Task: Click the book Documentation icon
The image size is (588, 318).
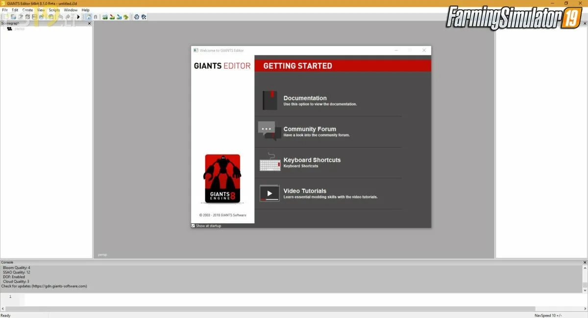Action: click(269, 100)
